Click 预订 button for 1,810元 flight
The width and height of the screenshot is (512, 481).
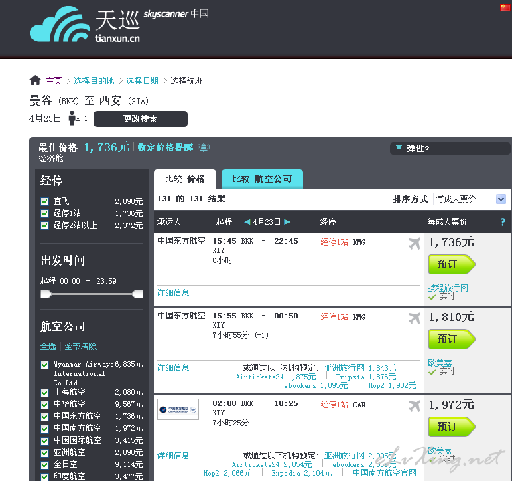452,339
